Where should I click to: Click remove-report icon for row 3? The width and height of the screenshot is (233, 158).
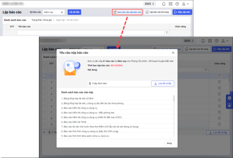tap(219, 88)
